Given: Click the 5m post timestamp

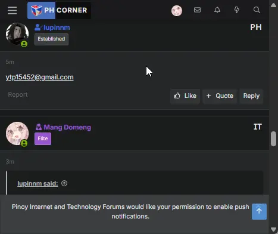Looking at the screenshot, I should click(x=10, y=62).
